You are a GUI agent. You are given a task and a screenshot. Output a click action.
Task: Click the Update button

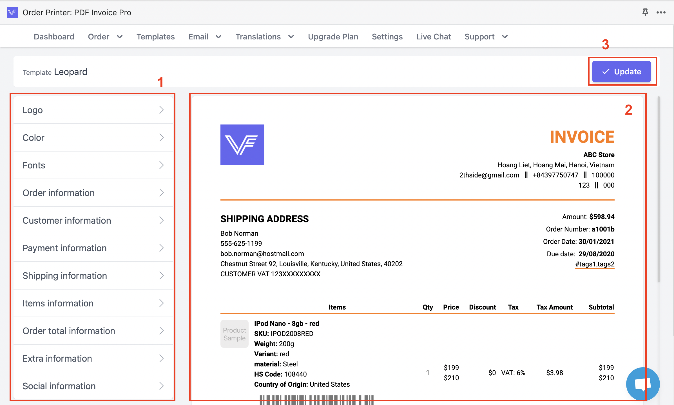click(x=621, y=72)
